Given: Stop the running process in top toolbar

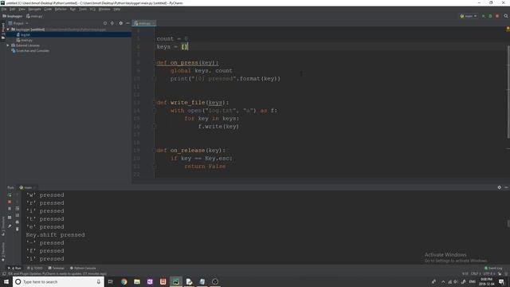Looking at the screenshot, I should click(497, 16).
